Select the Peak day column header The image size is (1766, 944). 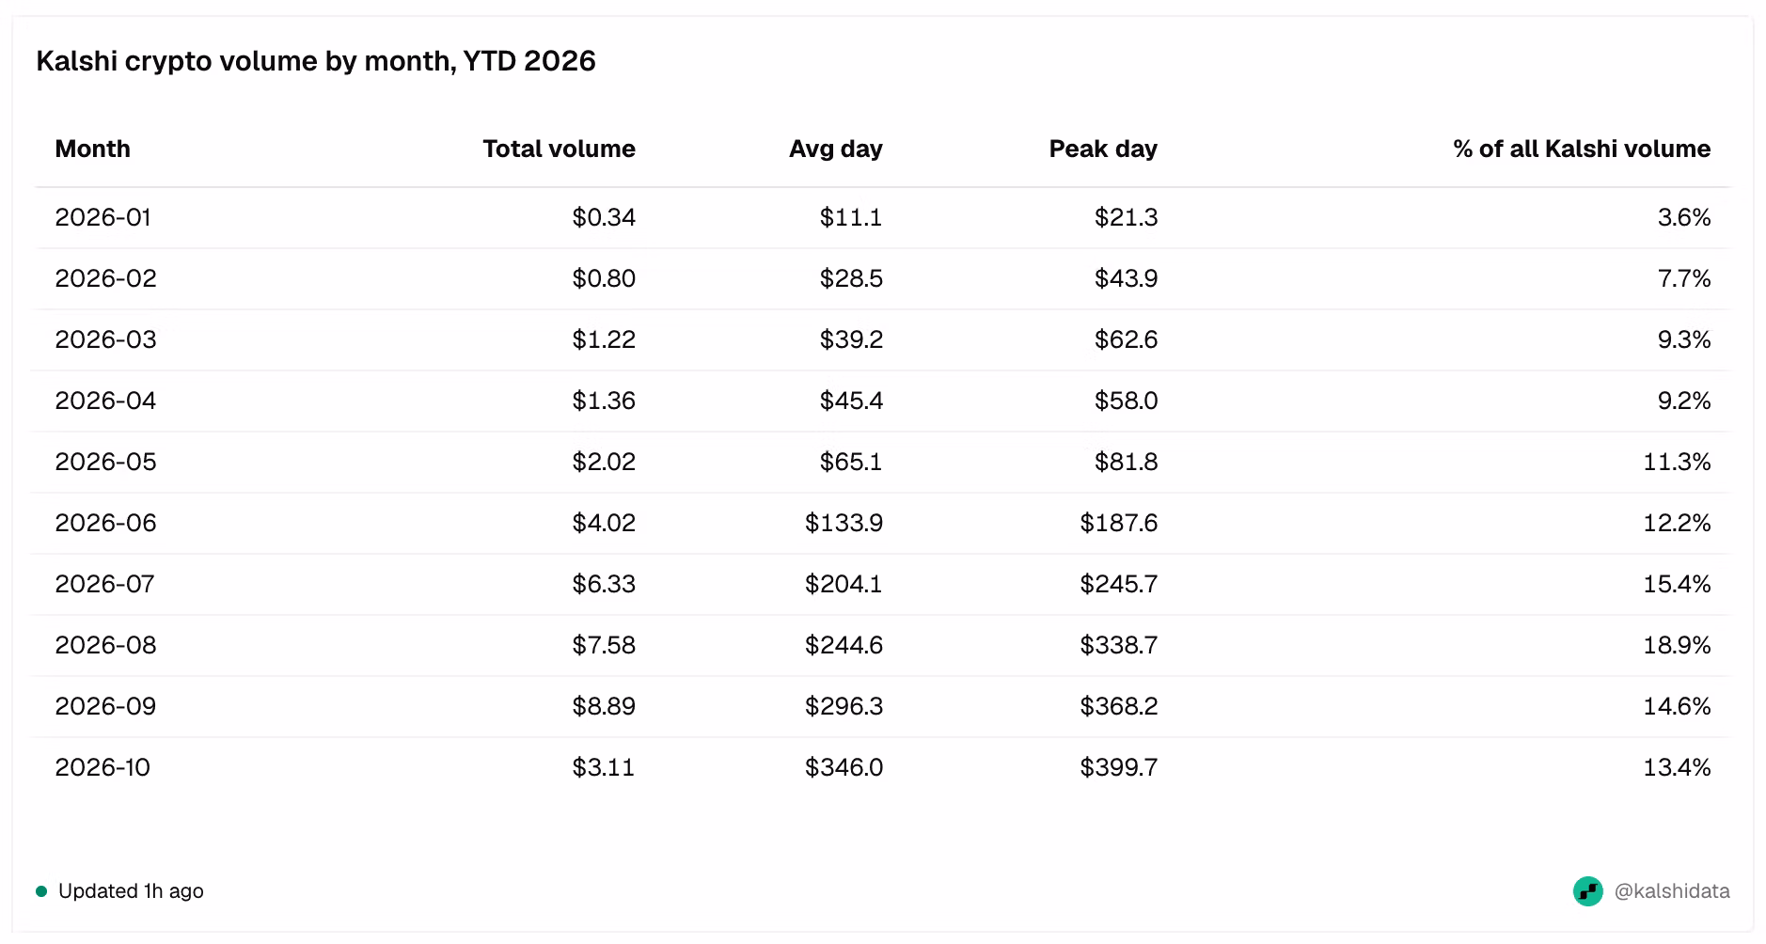(1103, 149)
